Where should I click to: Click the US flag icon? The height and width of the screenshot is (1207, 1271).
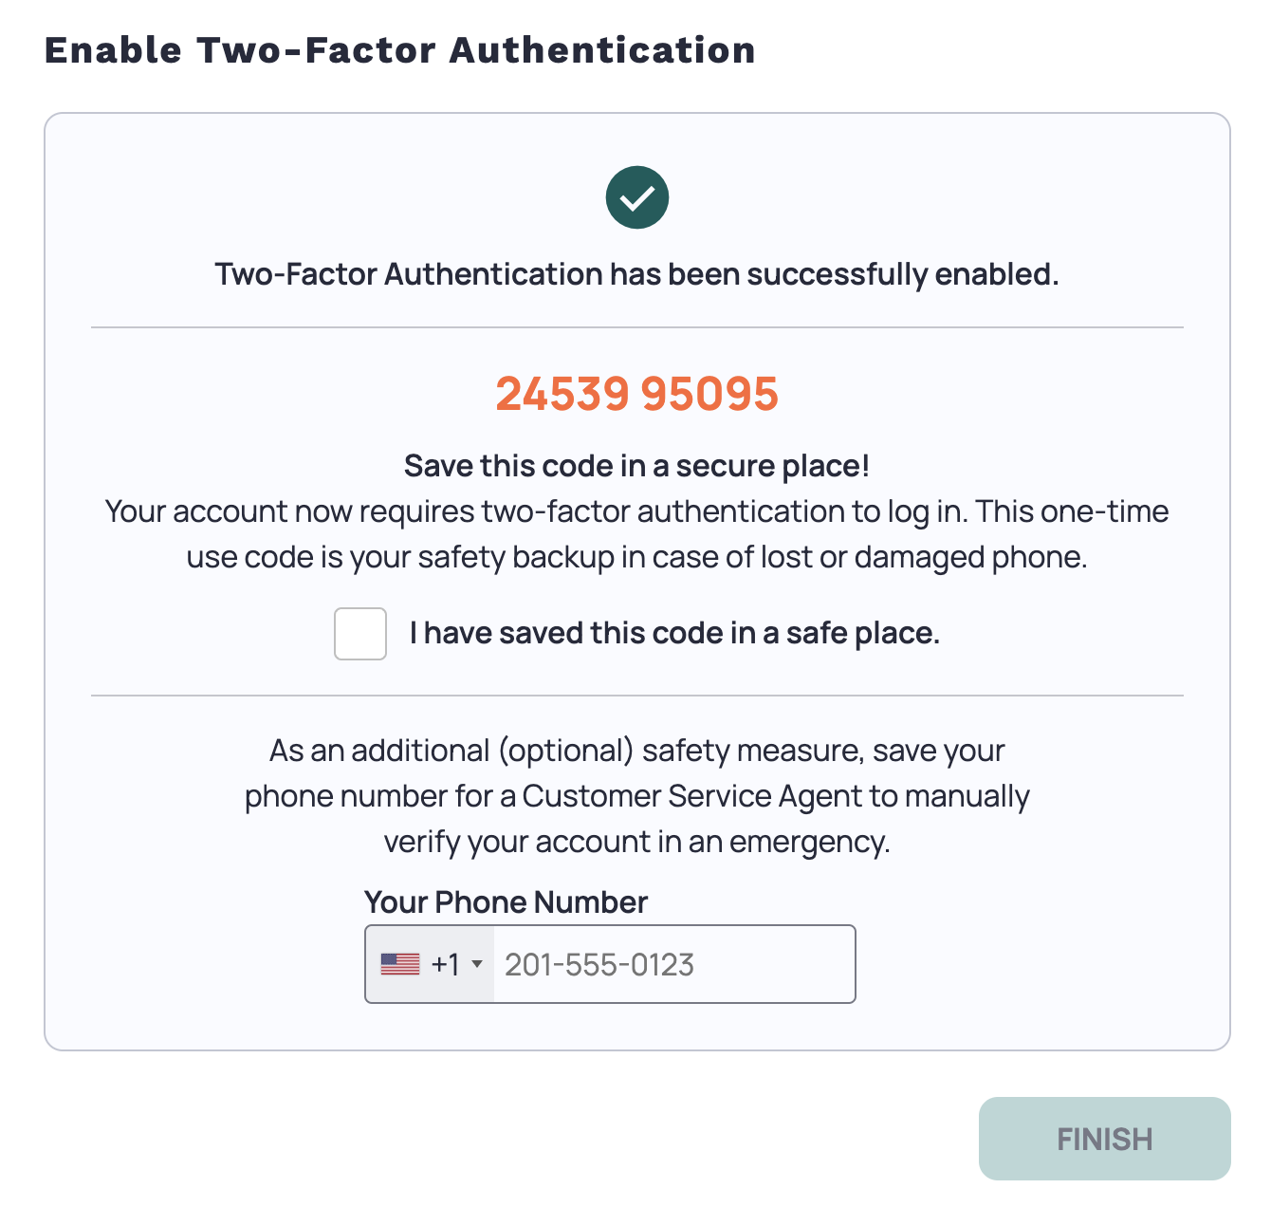400,964
